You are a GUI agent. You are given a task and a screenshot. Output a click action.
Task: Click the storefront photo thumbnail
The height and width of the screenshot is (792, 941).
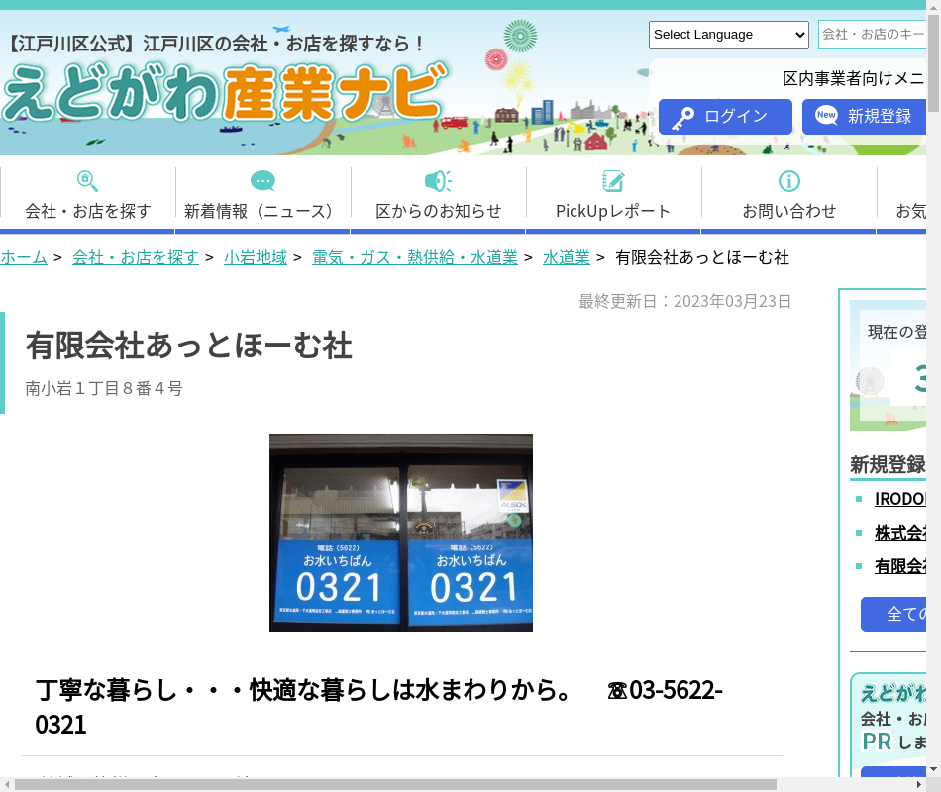tap(400, 533)
